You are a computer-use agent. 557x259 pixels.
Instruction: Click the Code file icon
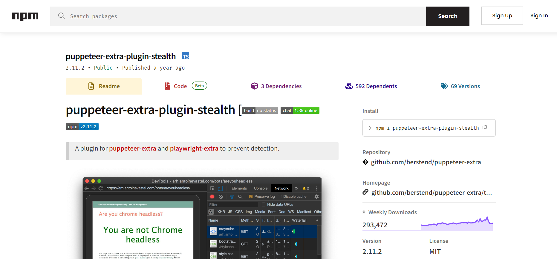[167, 86]
